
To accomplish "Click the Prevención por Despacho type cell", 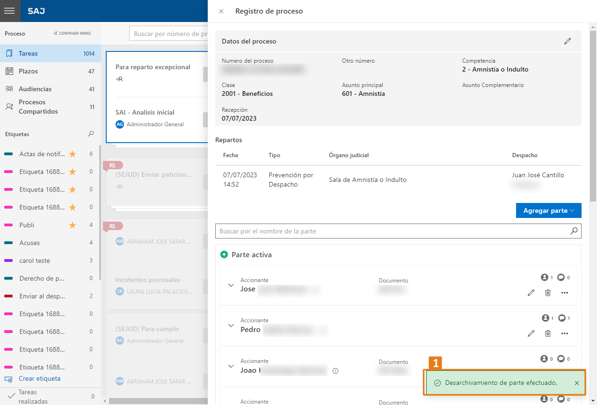I will click(291, 180).
